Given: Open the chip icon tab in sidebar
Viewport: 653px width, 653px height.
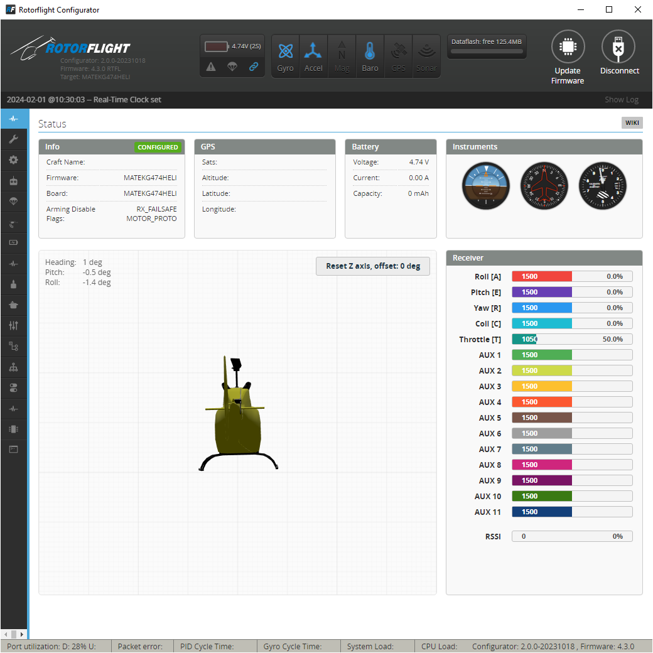Looking at the screenshot, I should click(x=13, y=429).
